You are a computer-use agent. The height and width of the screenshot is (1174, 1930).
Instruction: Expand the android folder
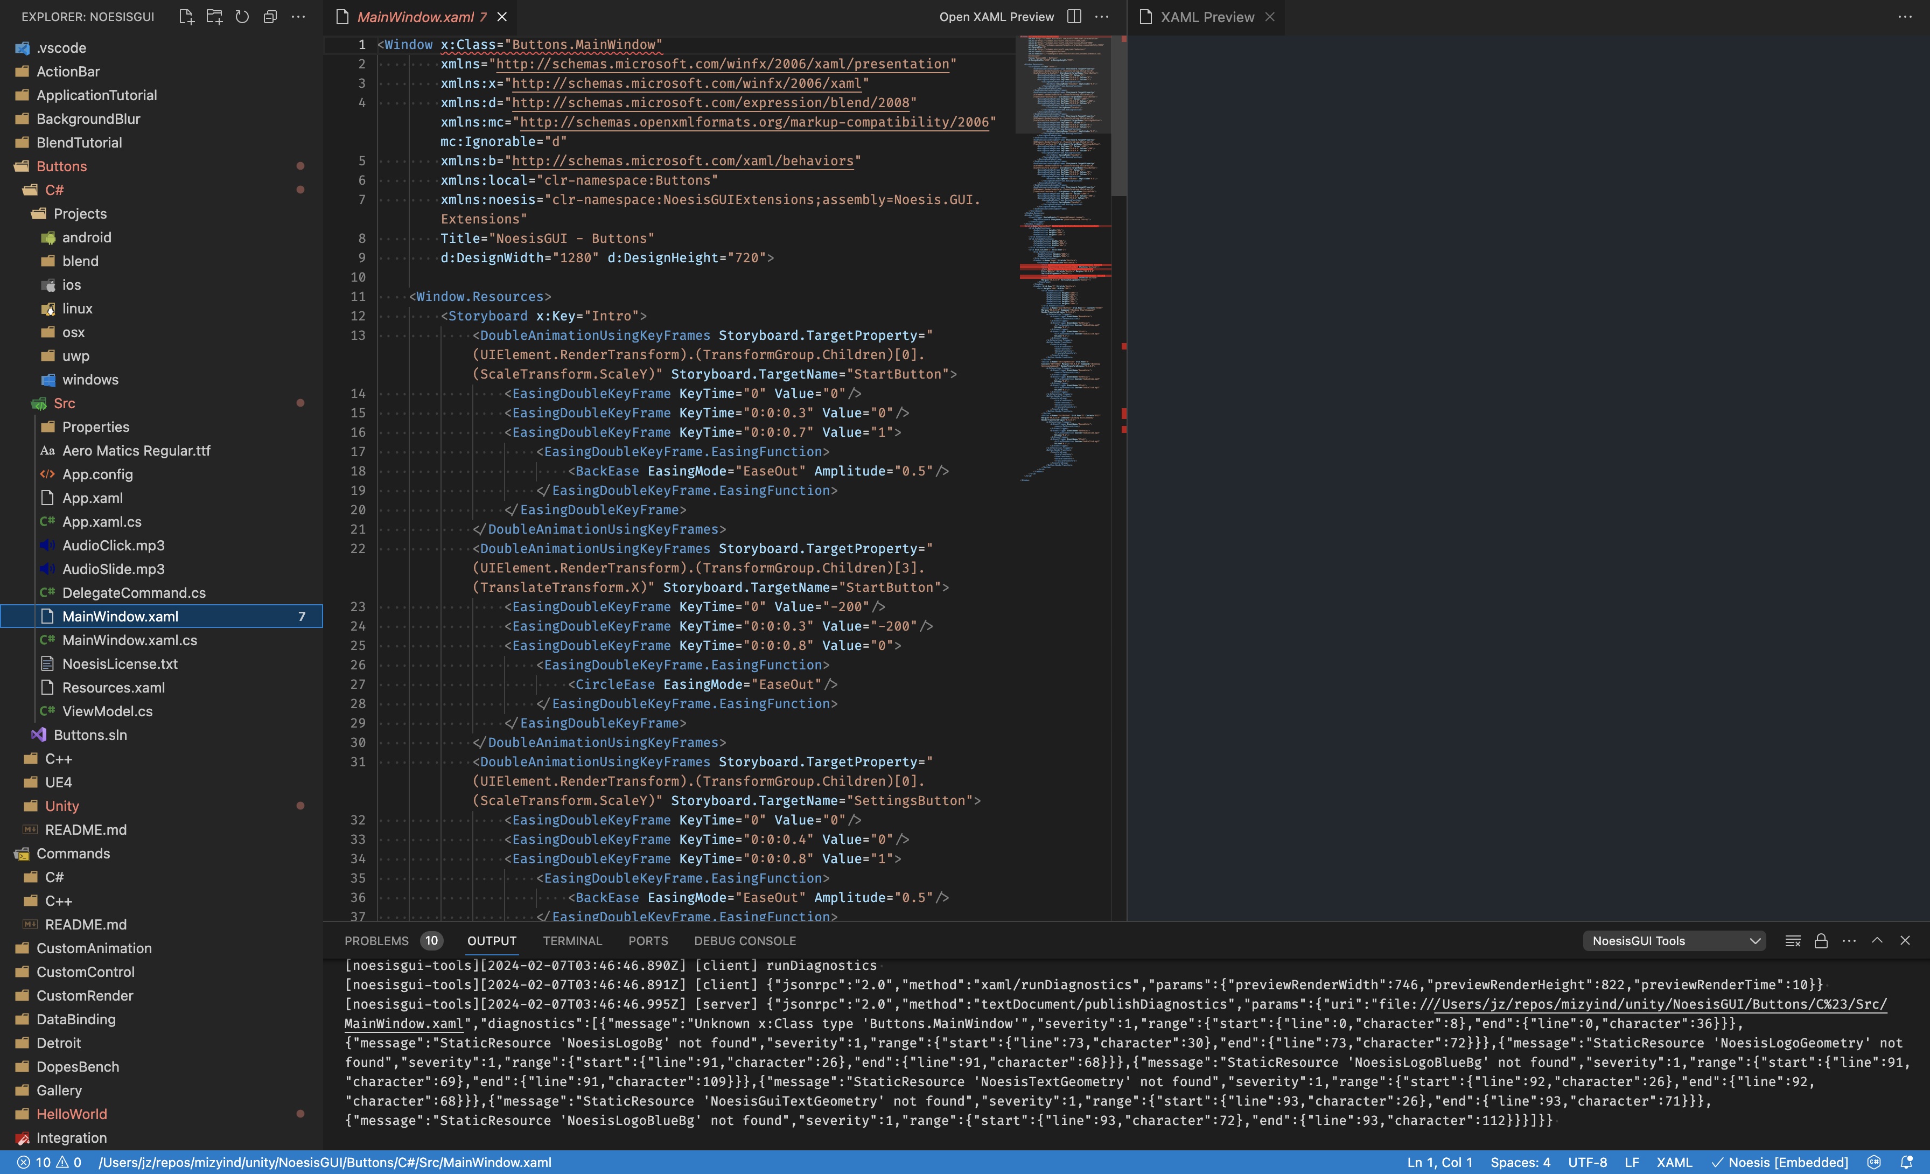[162, 237]
